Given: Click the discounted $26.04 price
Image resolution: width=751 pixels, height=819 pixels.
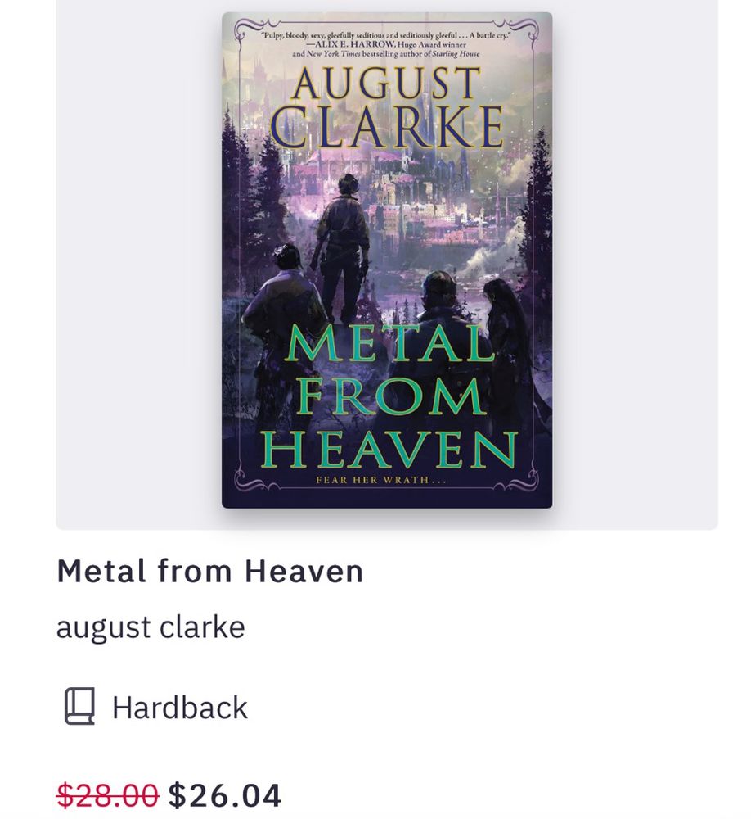Looking at the screenshot, I should 225,795.
